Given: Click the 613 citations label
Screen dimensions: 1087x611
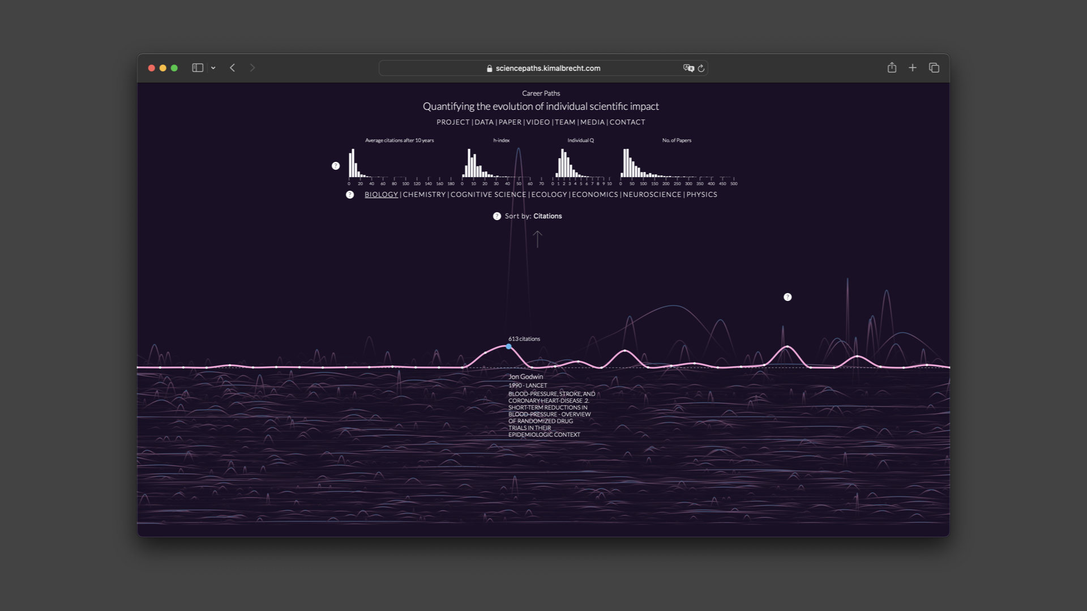Looking at the screenshot, I should click(524, 339).
